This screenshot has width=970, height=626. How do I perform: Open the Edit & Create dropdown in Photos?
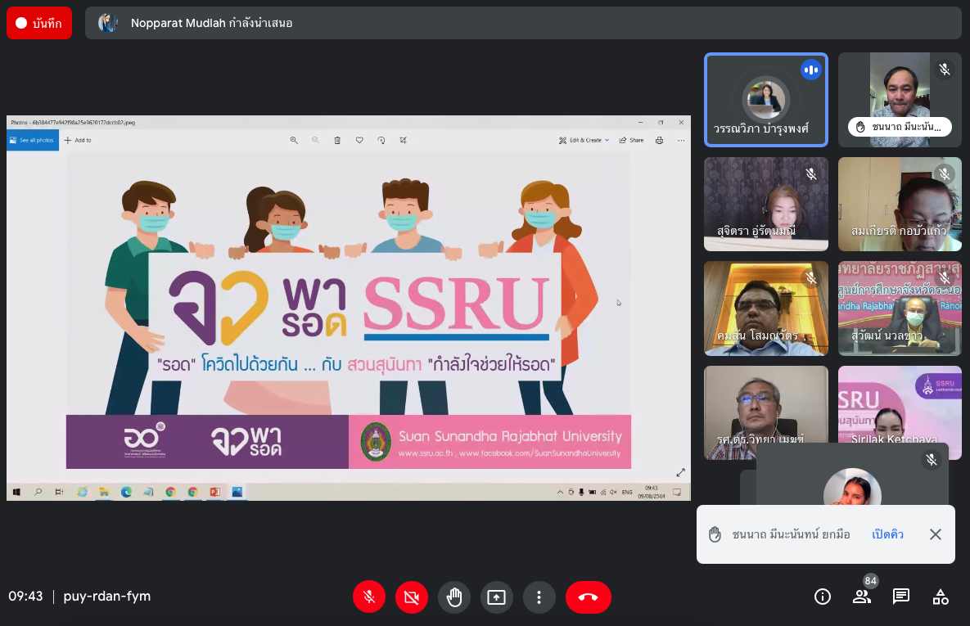pos(584,140)
